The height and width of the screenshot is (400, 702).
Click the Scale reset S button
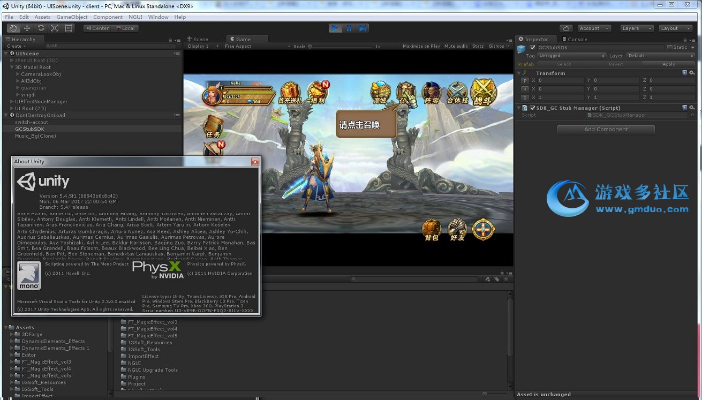pos(525,97)
